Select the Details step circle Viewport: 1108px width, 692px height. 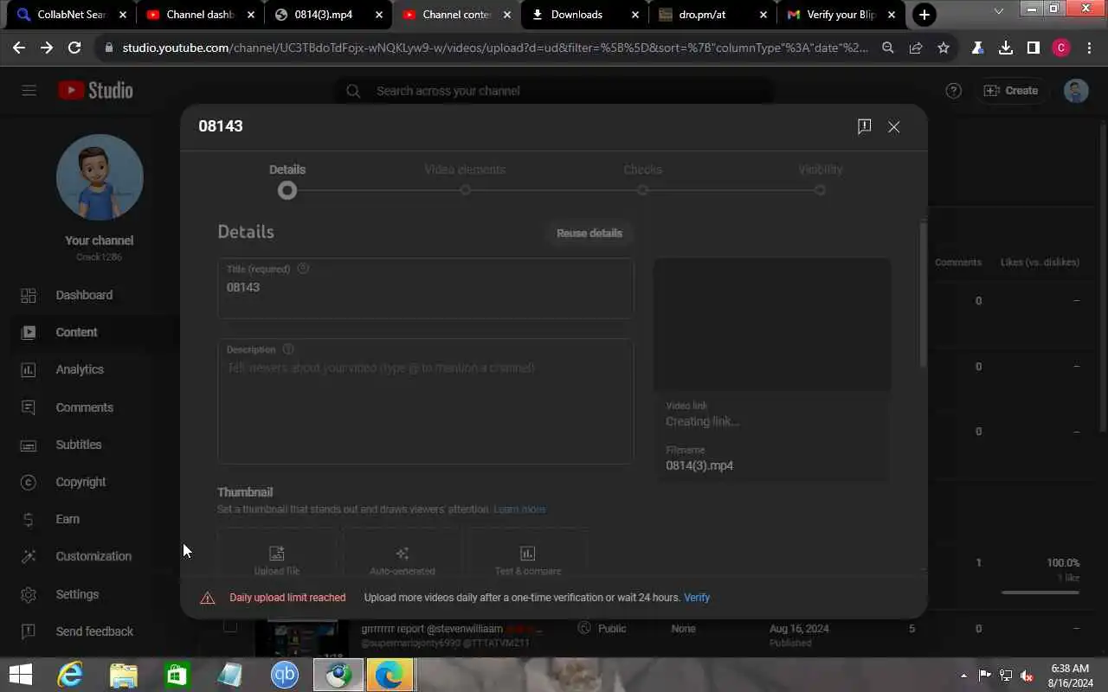click(x=287, y=190)
